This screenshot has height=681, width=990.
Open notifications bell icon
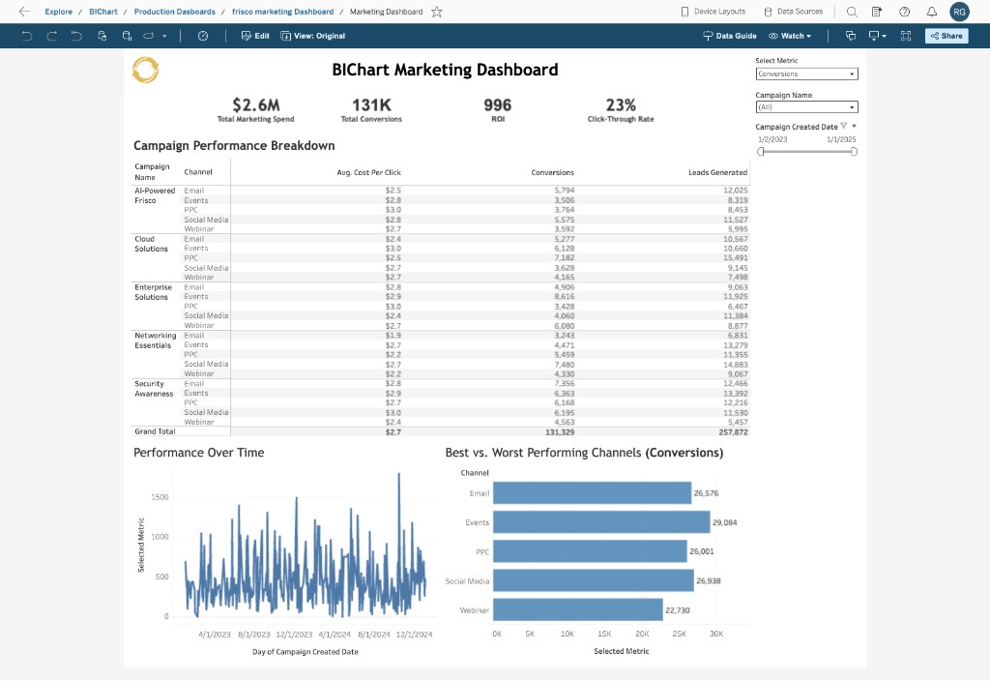[931, 12]
